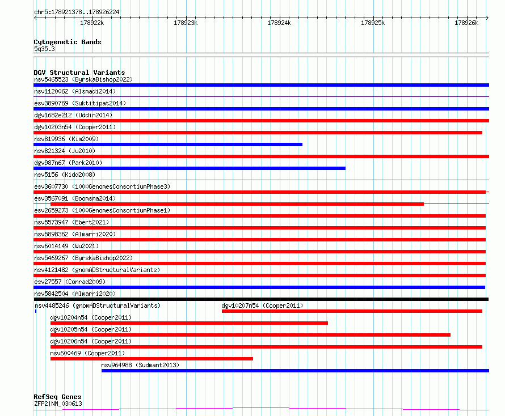Click dgv10205n54 (Cooper2011) label
Screen dimensions: 505x416
pos(91,329)
